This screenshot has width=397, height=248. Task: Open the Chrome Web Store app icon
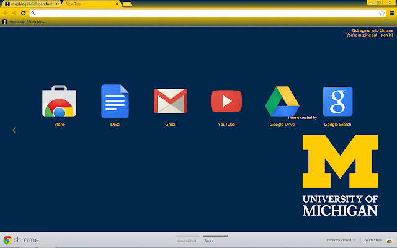pyautogui.click(x=60, y=101)
